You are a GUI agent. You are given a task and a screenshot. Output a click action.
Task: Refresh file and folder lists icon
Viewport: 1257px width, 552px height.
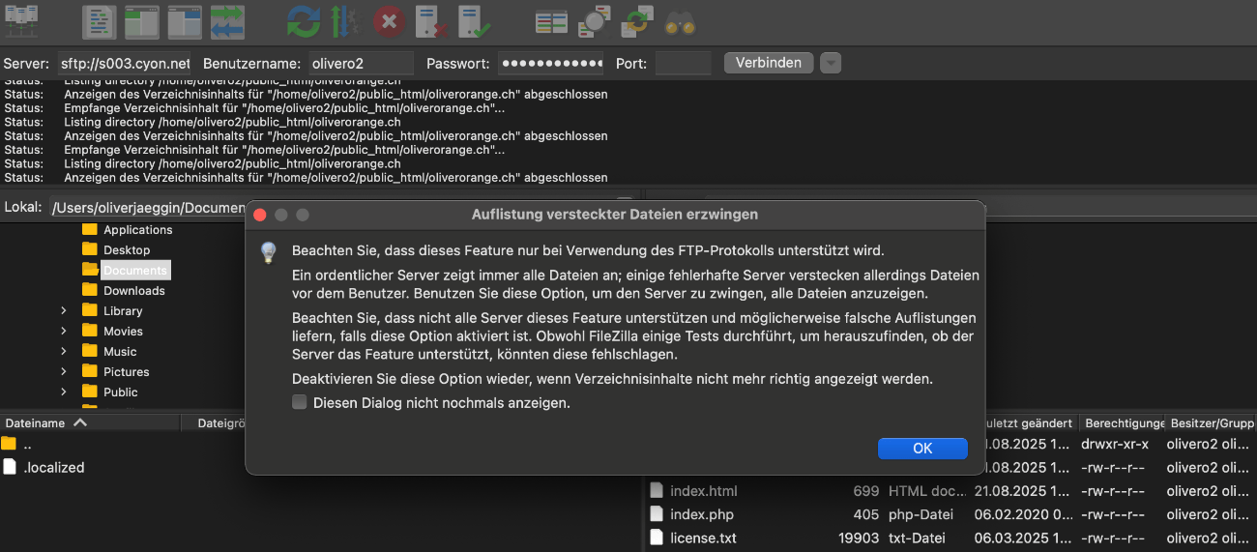(x=304, y=21)
